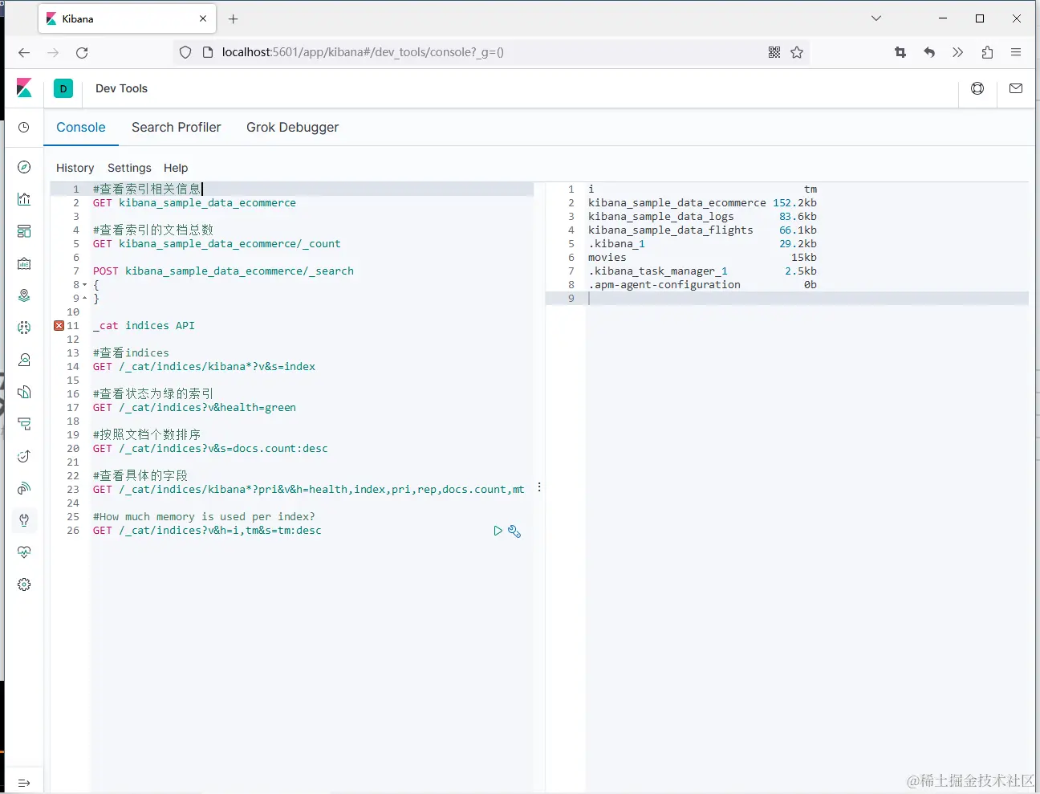Open console History
This screenshot has height=794, width=1040.
click(75, 168)
